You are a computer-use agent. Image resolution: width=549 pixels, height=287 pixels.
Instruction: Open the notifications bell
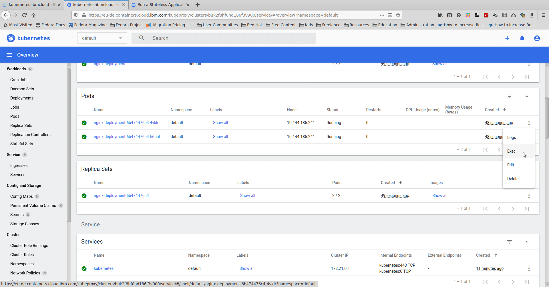pos(522,38)
